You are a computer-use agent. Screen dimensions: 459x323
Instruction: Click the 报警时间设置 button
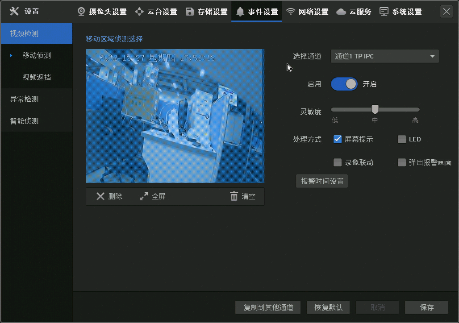[322, 181]
